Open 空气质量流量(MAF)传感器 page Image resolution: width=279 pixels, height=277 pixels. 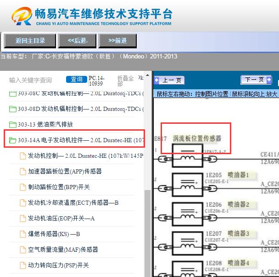pos(63,249)
